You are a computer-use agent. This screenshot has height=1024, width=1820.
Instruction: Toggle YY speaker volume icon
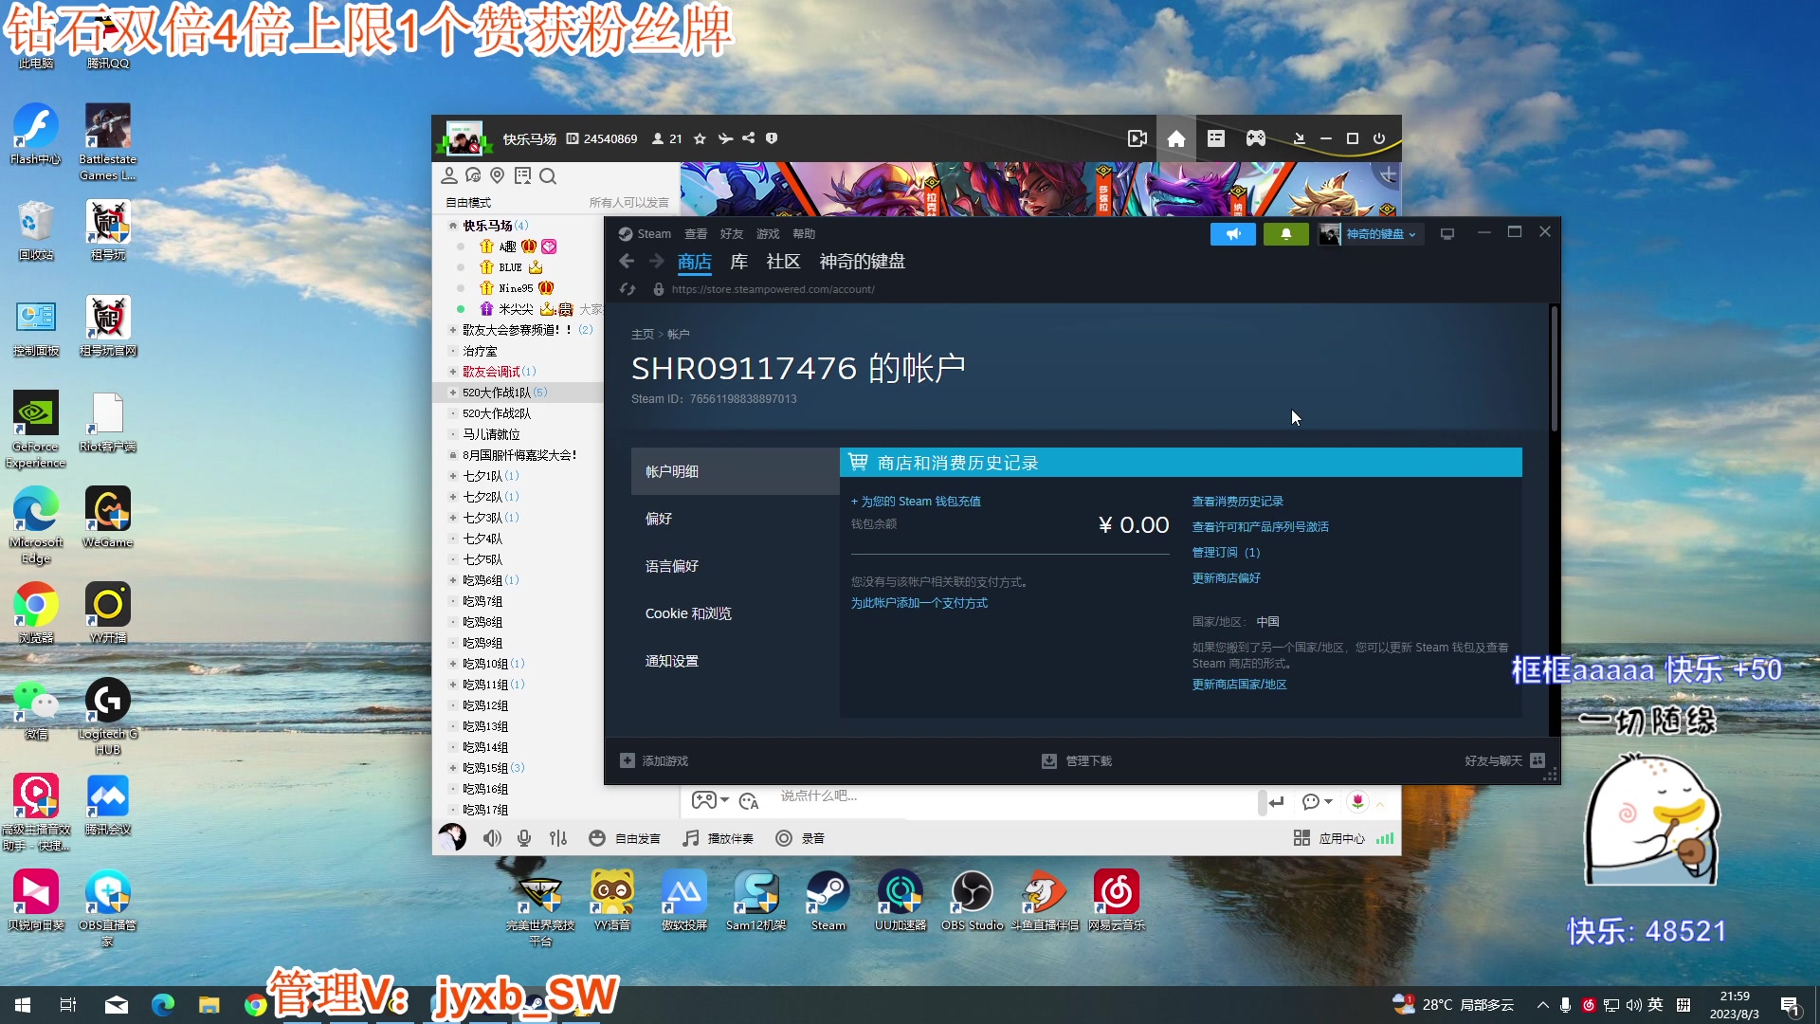coord(492,838)
